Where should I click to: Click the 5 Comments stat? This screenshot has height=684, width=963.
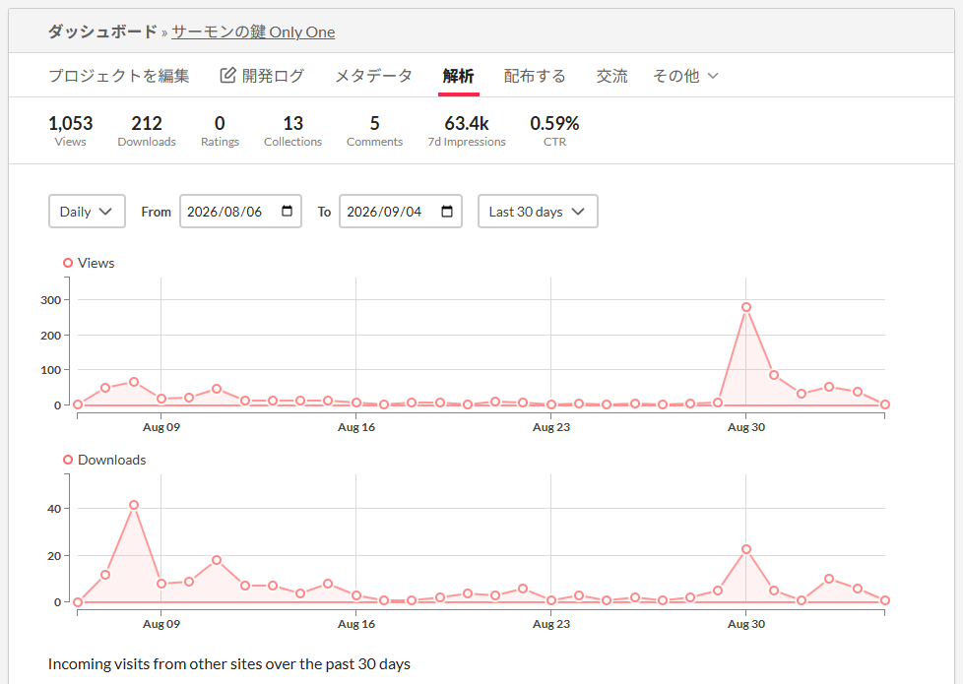(374, 131)
